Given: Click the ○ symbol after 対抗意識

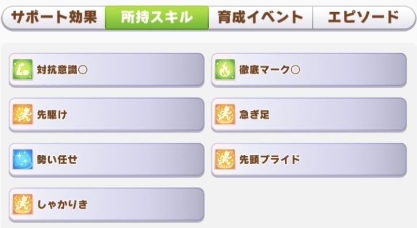Looking at the screenshot, I should click(83, 70).
